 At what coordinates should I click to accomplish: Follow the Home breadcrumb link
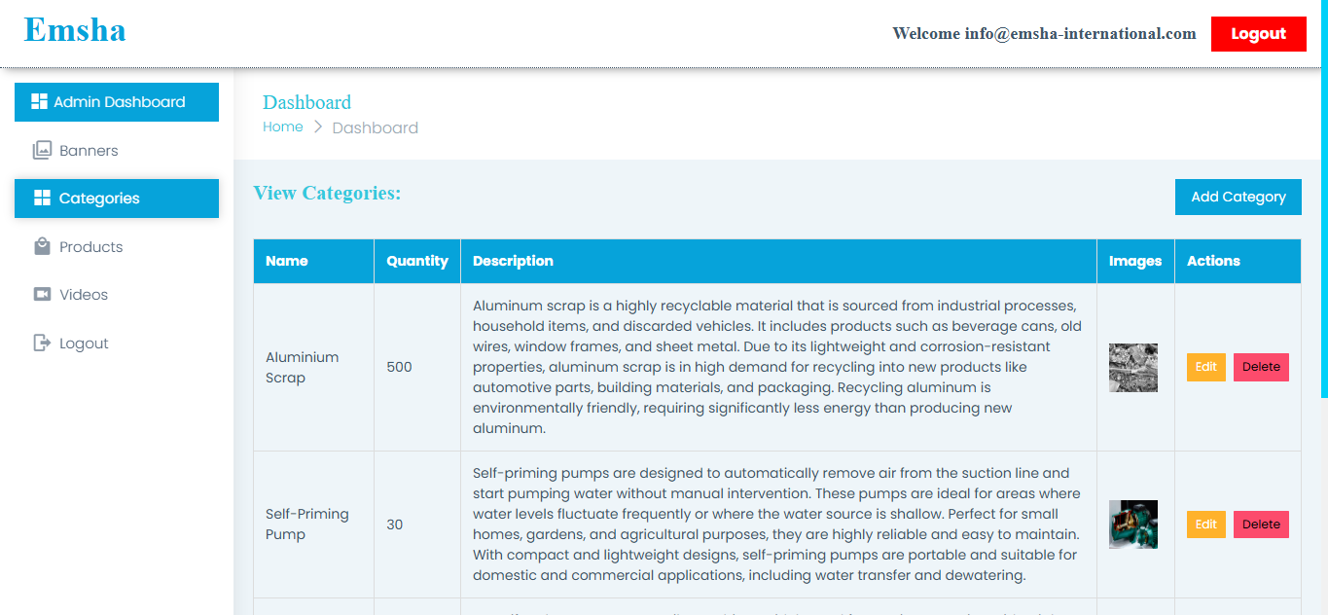pyautogui.click(x=283, y=127)
